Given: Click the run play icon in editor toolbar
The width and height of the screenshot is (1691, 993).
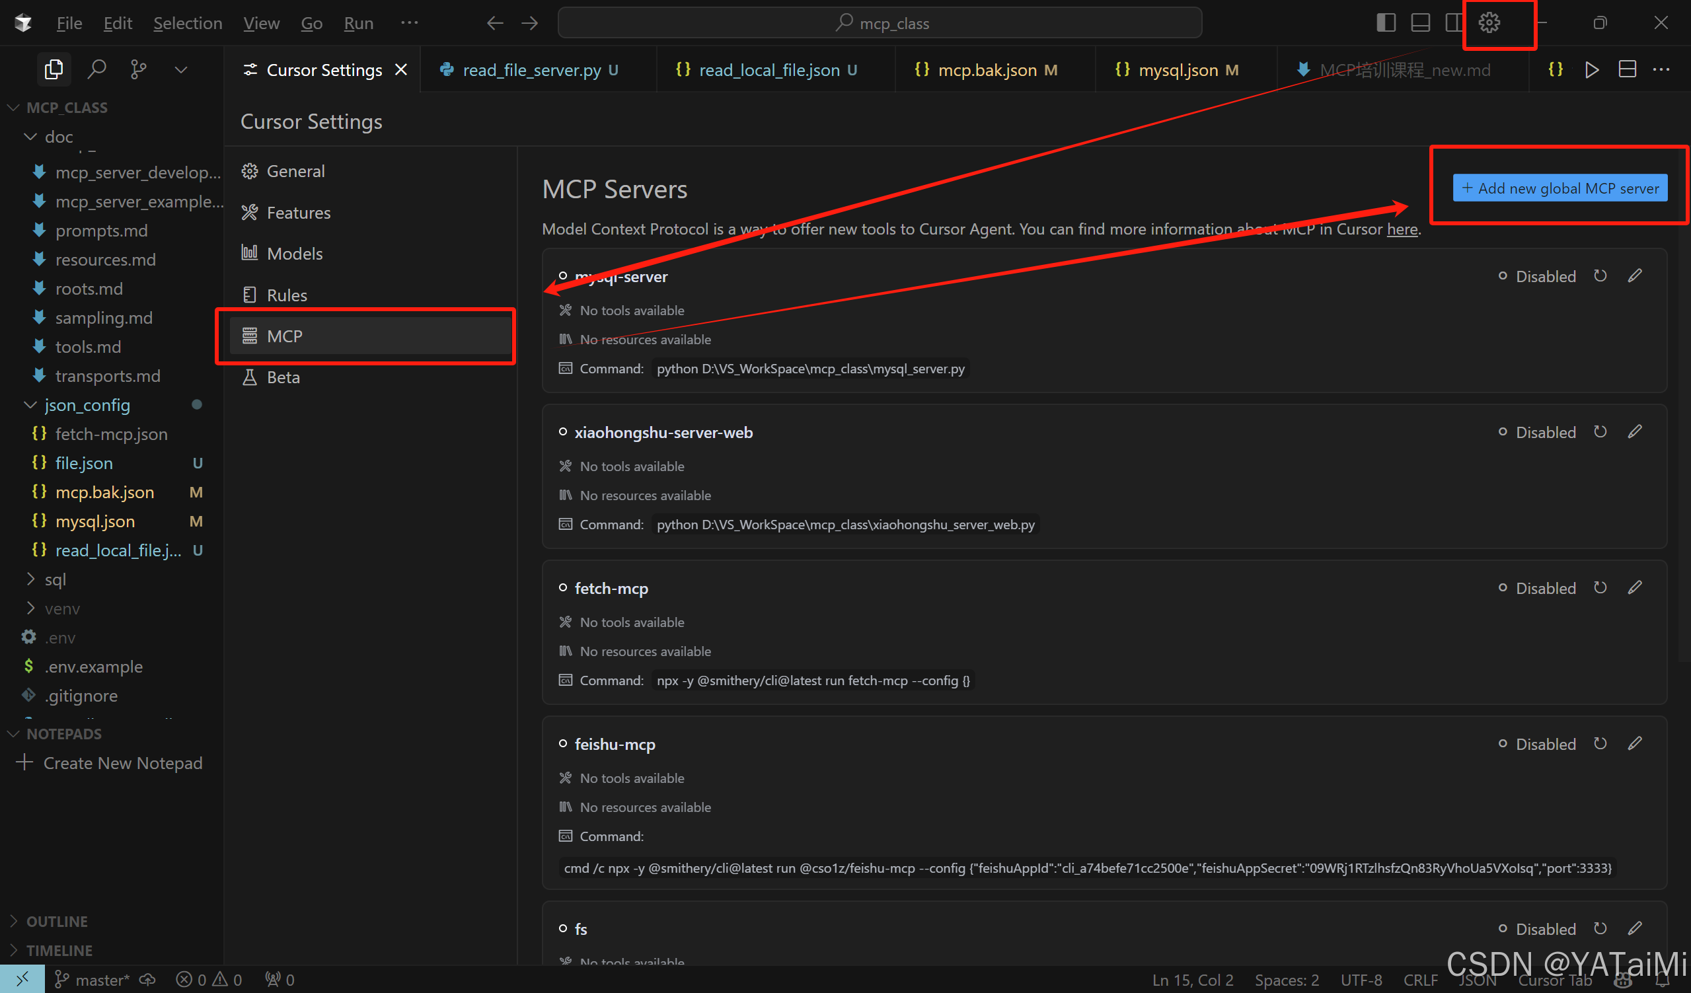Looking at the screenshot, I should click(x=1591, y=69).
